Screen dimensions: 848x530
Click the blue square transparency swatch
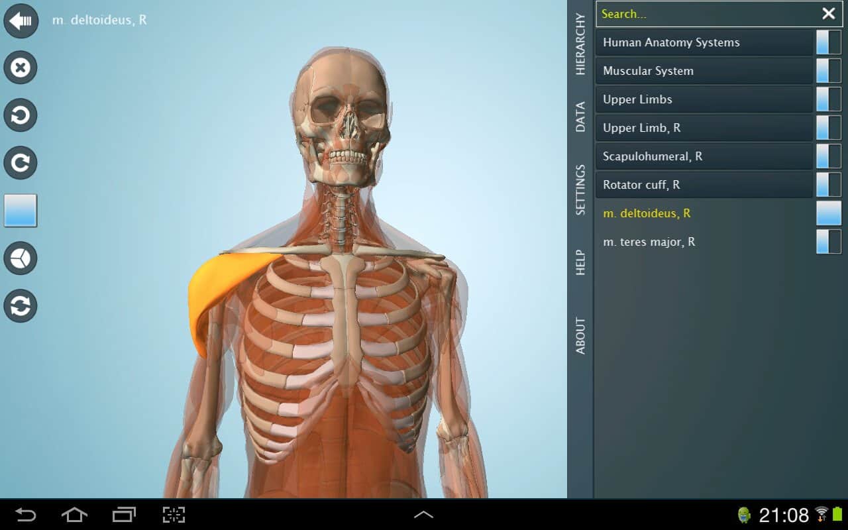[21, 211]
